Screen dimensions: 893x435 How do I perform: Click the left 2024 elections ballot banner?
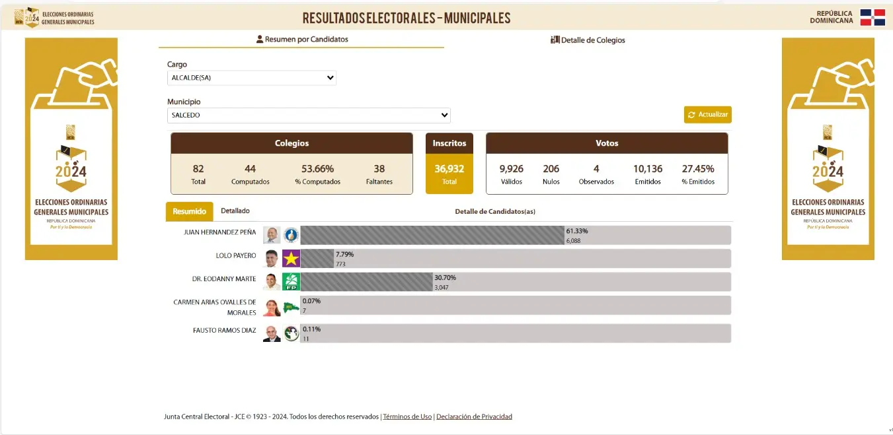(71, 149)
